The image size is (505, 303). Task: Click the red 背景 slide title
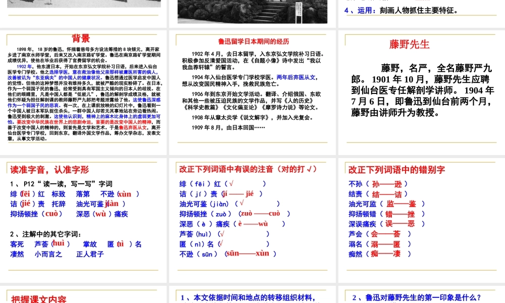[81, 38]
